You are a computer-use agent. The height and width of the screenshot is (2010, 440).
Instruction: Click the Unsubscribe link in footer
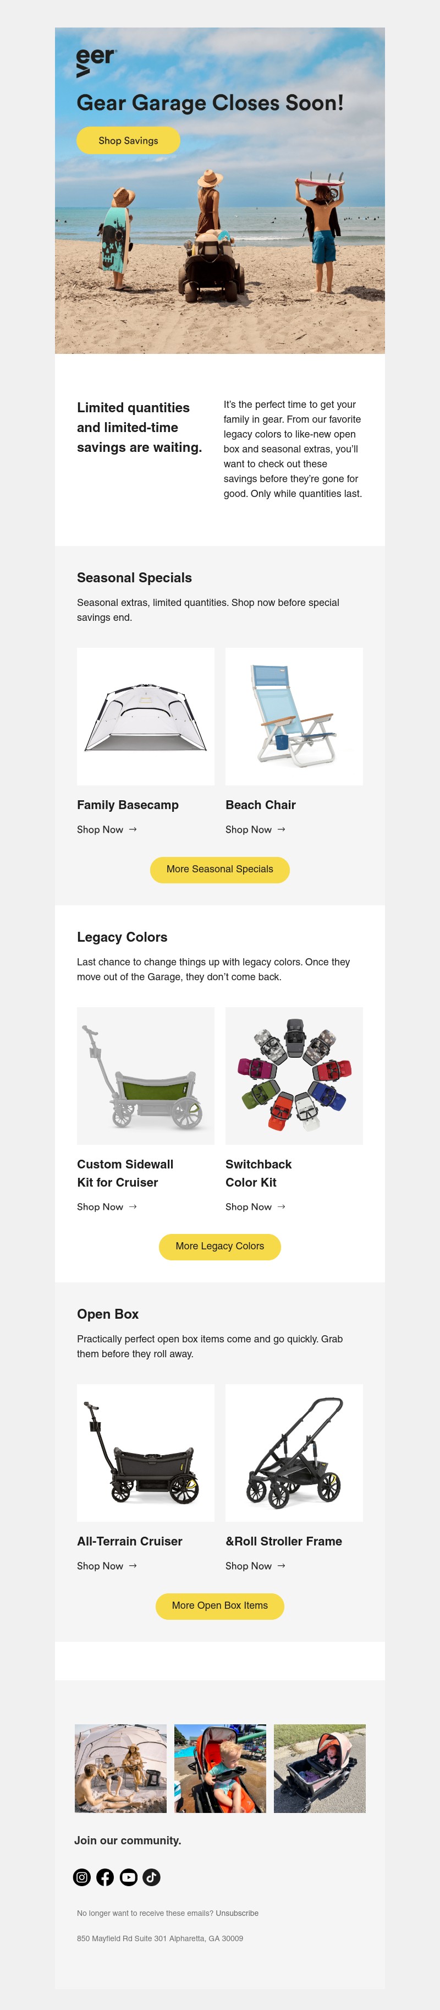tap(237, 1913)
